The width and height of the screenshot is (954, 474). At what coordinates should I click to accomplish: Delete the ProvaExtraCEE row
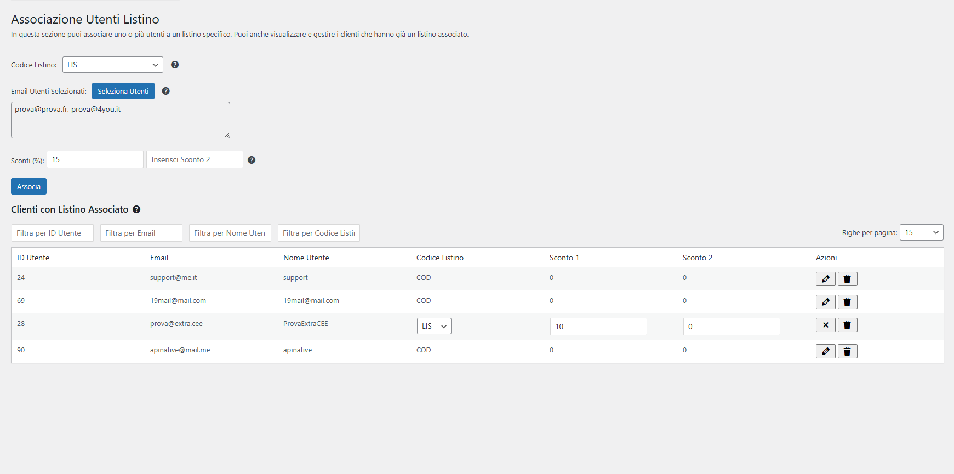[847, 325]
